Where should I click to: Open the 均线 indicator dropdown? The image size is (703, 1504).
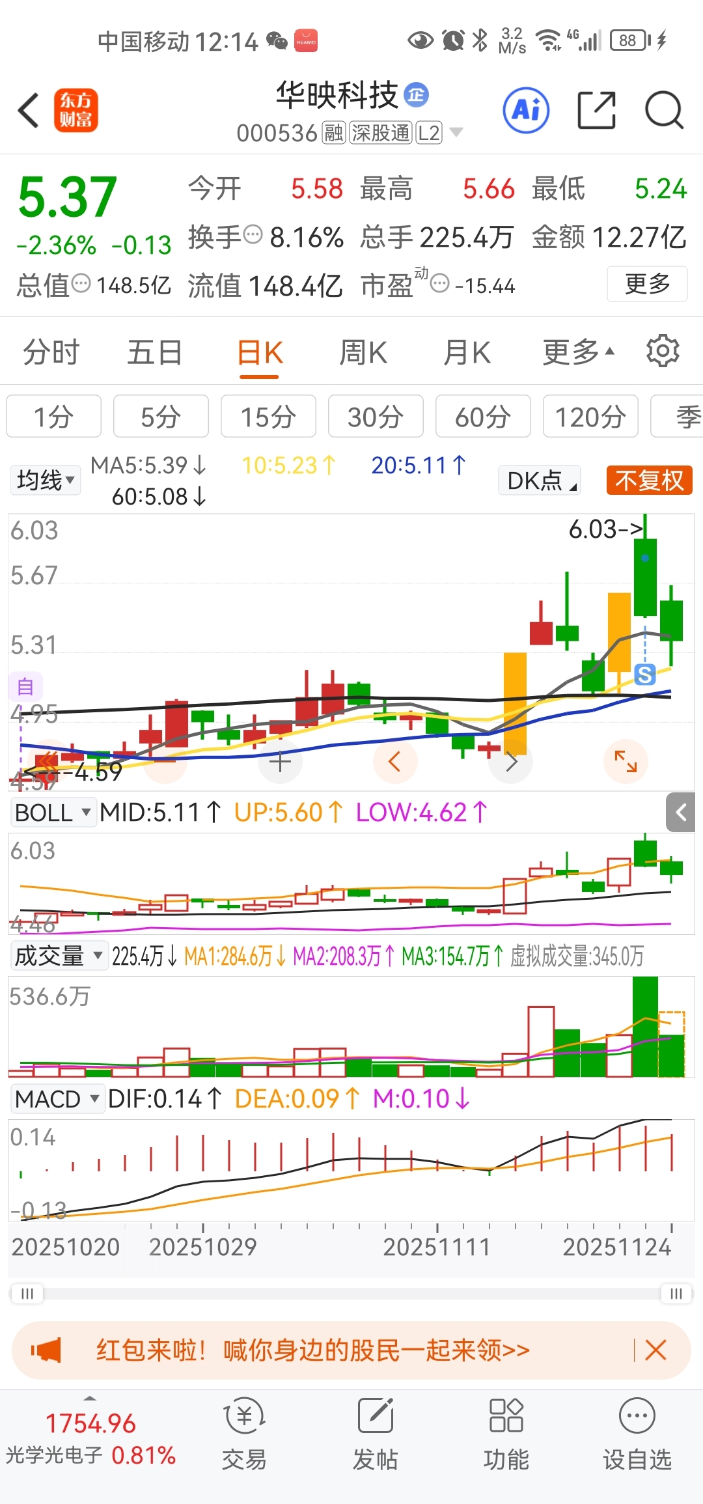(46, 480)
